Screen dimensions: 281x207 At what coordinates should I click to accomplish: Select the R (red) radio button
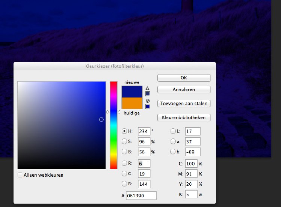coord(124,163)
